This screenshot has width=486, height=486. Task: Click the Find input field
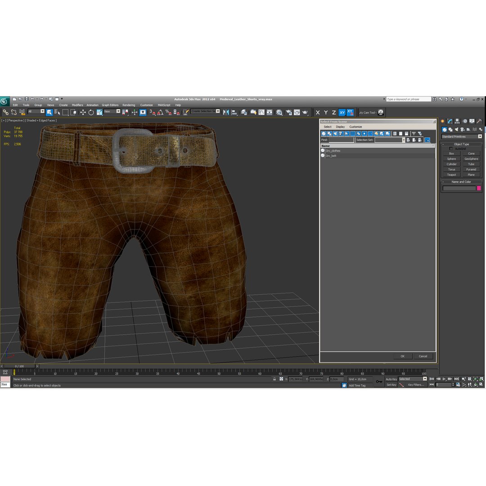pyautogui.click(x=341, y=140)
